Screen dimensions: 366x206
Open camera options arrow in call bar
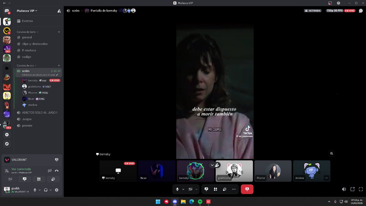coord(196,189)
